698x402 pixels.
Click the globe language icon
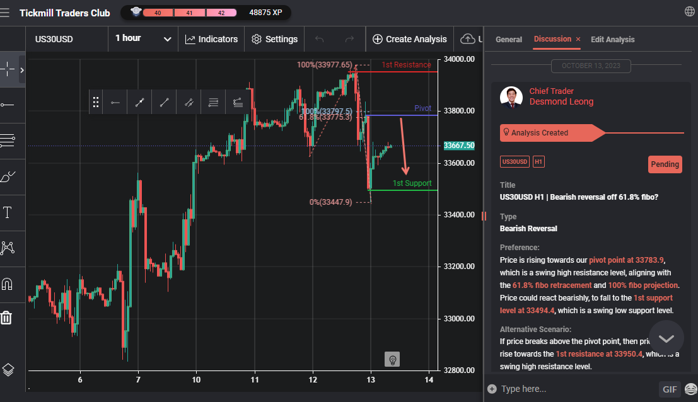point(690,11)
